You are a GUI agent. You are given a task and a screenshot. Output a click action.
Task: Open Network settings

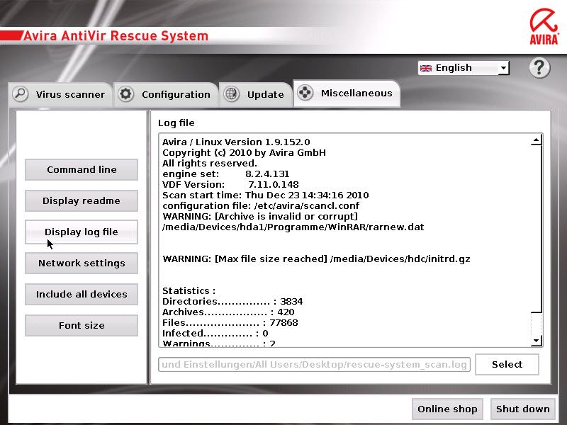point(82,263)
